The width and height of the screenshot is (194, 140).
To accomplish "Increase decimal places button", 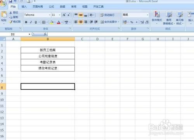I will click(142, 22).
